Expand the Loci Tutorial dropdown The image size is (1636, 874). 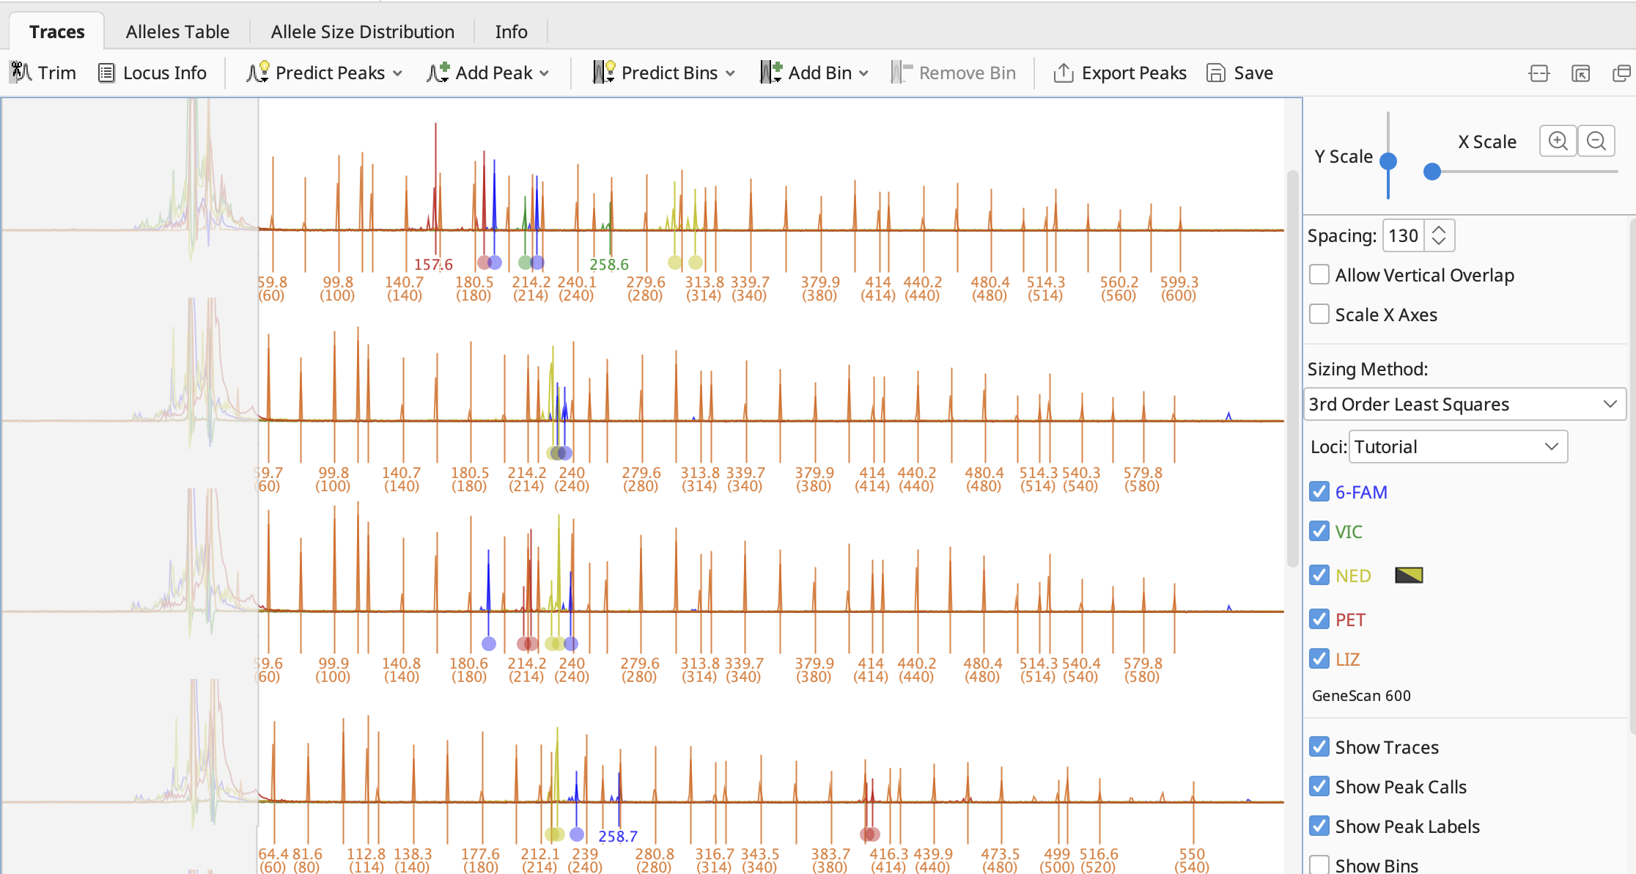[x=1457, y=447]
